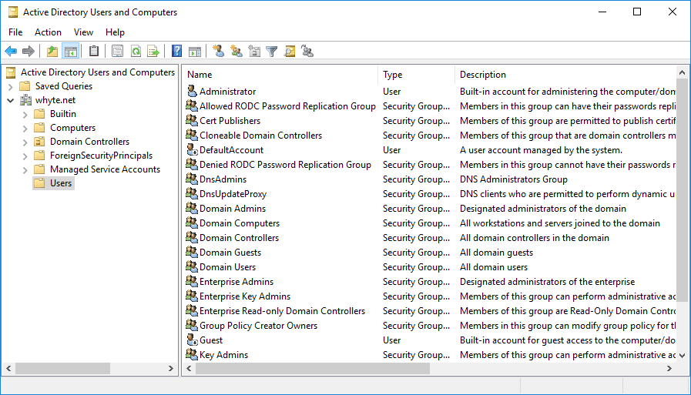Viewport: 691px width, 395px height.
Task: Expand the ForeignSecurityPrincipals container
Action: pos(25,156)
